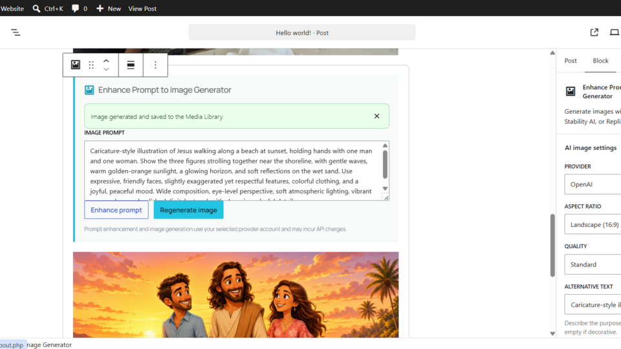Image resolution: width=621 pixels, height=349 pixels.
Task: Click the sidebar block icon
Action: point(571,91)
